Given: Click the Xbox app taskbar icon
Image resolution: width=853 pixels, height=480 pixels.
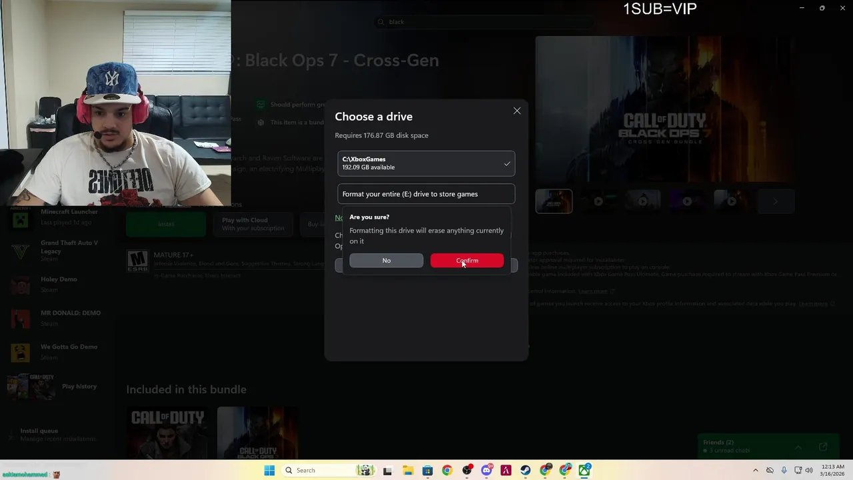Looking at the screenshot, I should pyautogui.click(x=584, y=471).
